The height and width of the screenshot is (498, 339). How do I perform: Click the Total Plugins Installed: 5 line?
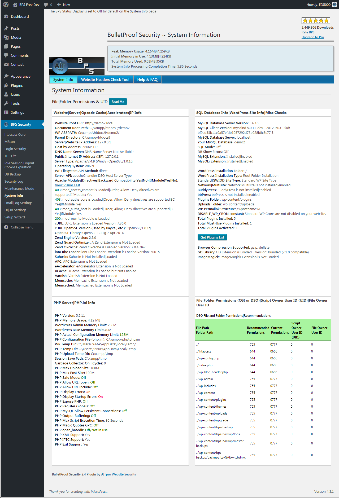(216, 219)
